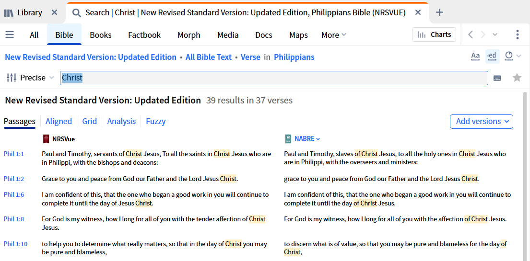Star this search as favorite

[517, 78]
